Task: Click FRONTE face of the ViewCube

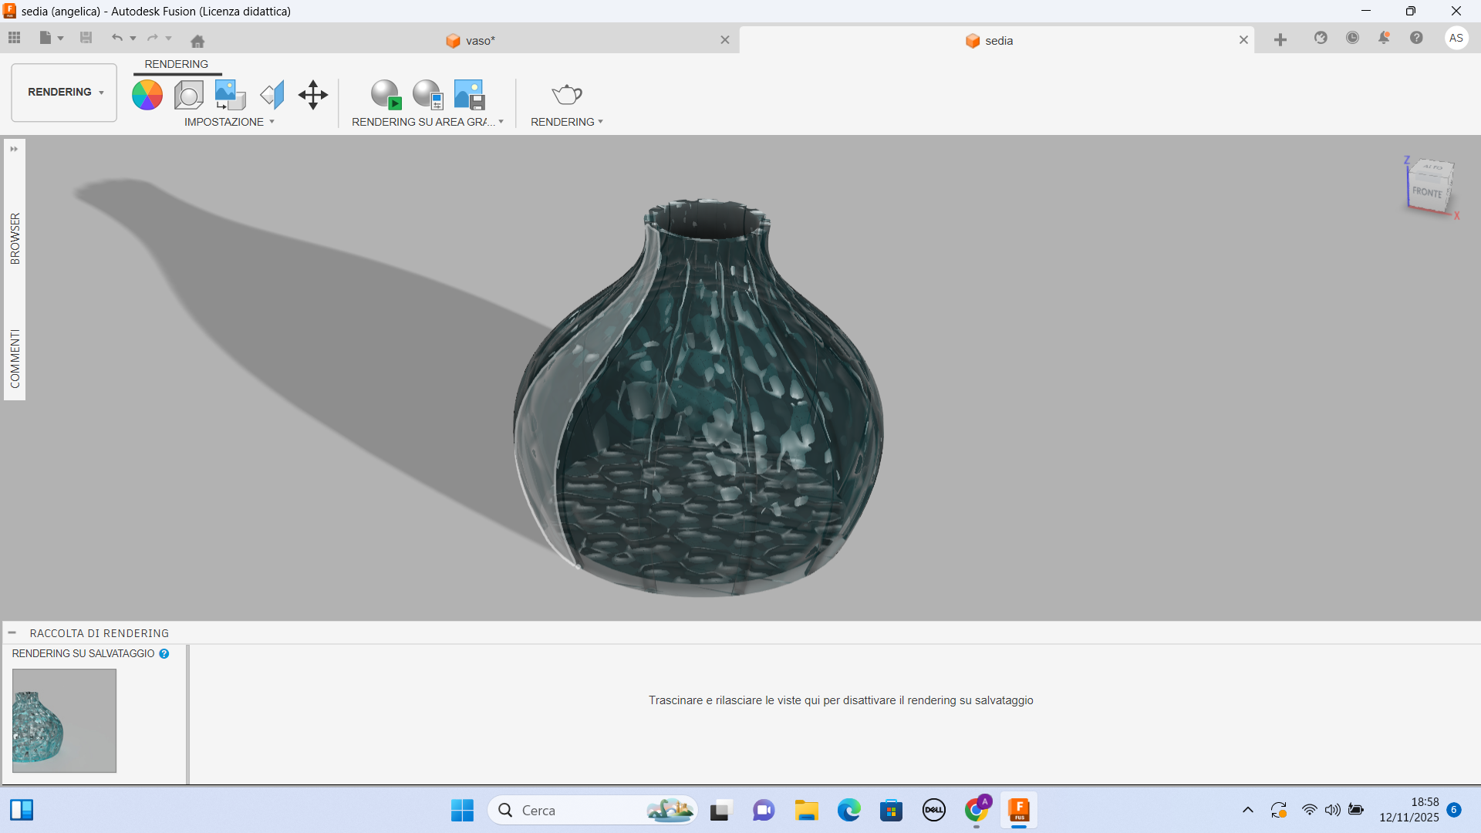Action: point(1427,192)
